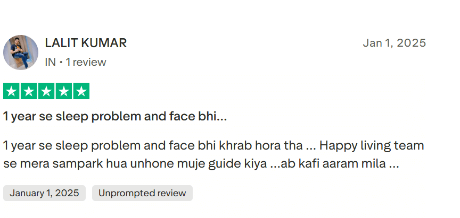Screen dimensions: 460x218
Task: Click the Unprompted review tag
Action: point(142,193)
